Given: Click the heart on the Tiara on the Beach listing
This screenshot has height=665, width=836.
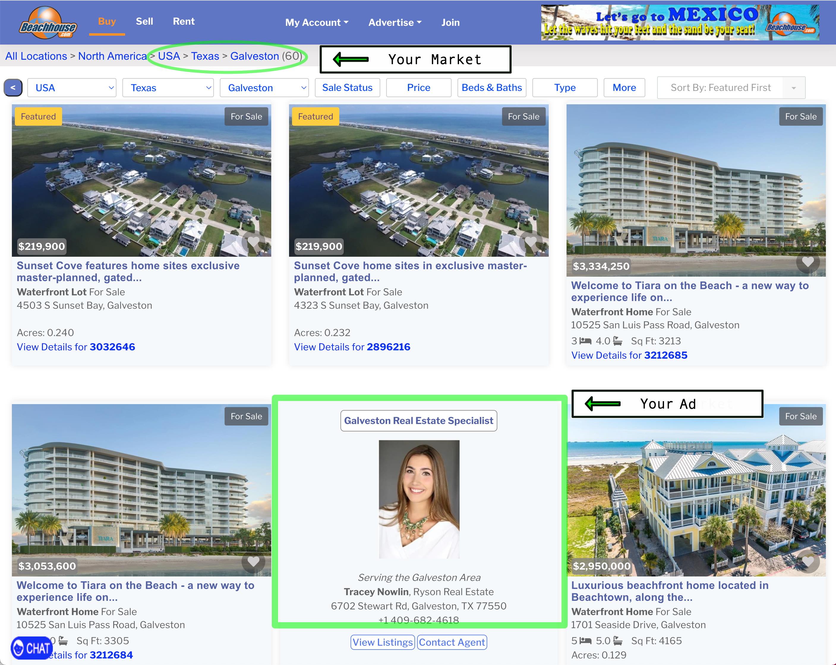Looking at the screenshot, I should [x=808, y=262].
